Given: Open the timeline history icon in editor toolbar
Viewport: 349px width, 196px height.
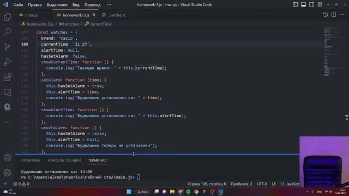Looking at the screenshot, I should [x=326, y=15].
